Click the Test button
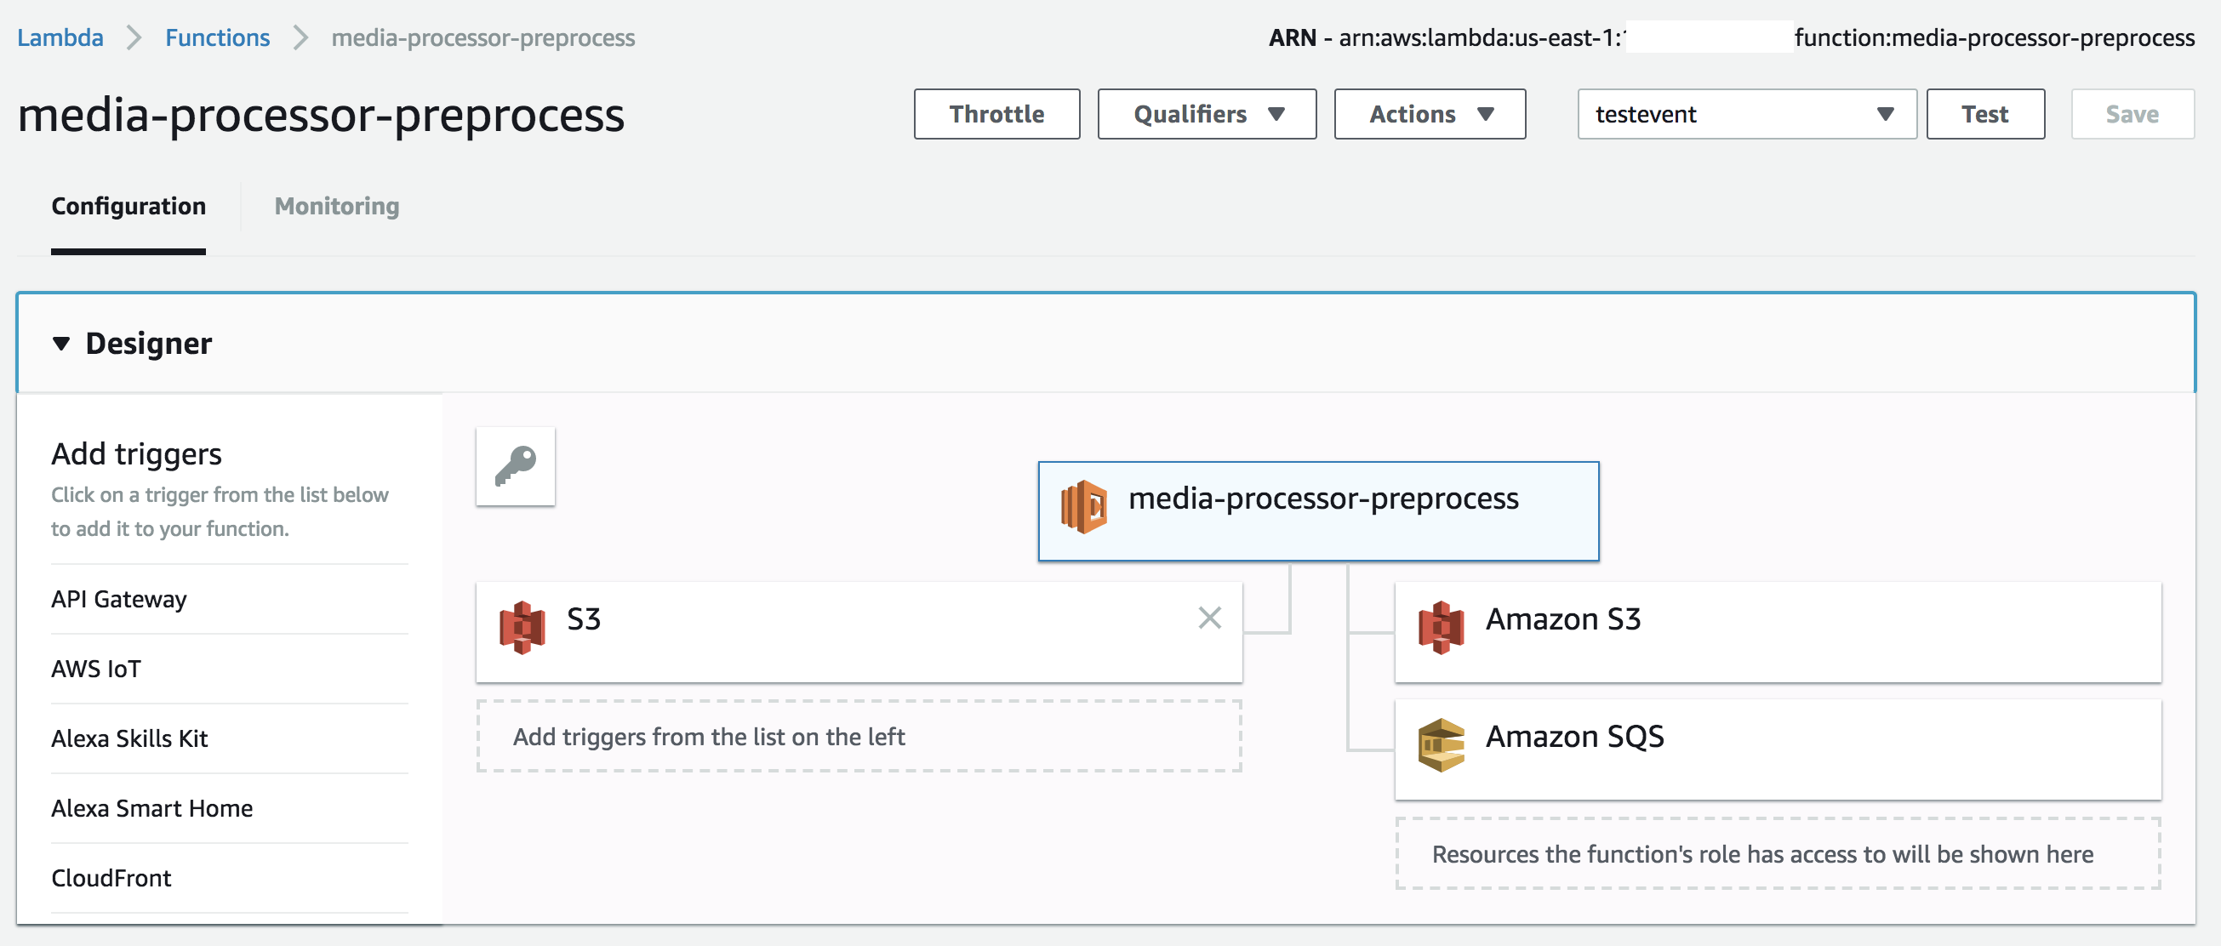The height and width of the screenshot is (946, 2221). click(1984, 114)
